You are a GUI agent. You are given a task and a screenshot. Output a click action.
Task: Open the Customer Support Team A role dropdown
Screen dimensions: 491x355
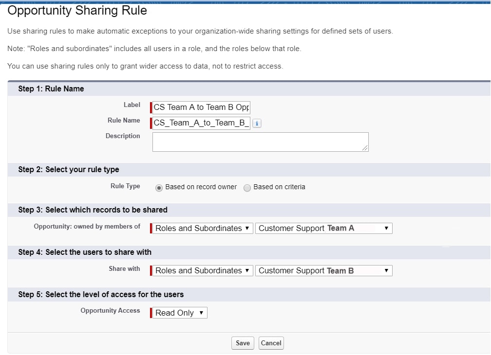(x=323, y=228)
